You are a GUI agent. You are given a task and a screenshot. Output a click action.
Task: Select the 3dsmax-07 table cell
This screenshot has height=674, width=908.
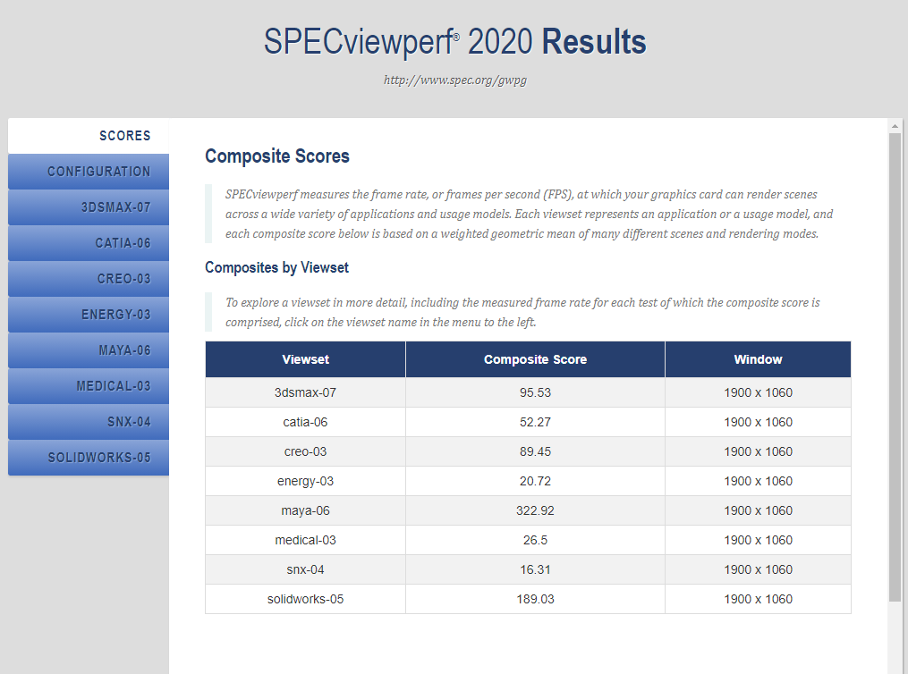click(305, 392)
